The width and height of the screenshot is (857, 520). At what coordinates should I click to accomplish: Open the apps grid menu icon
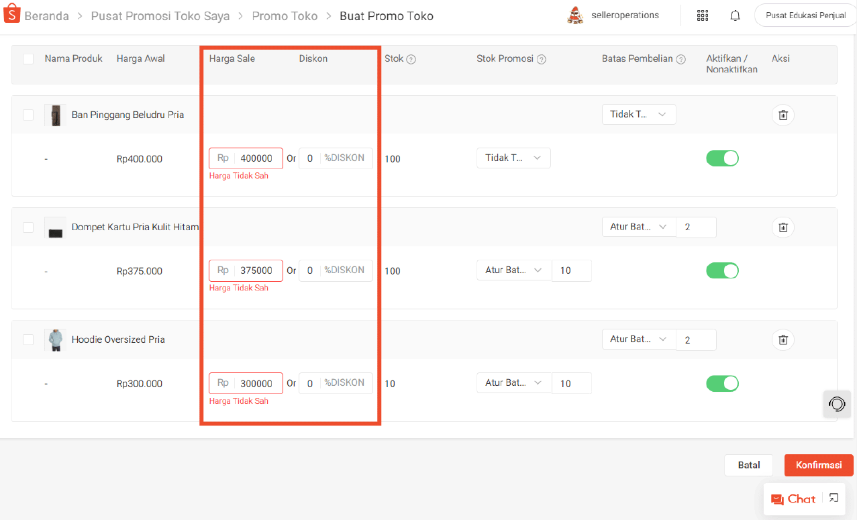click(703, 15)
